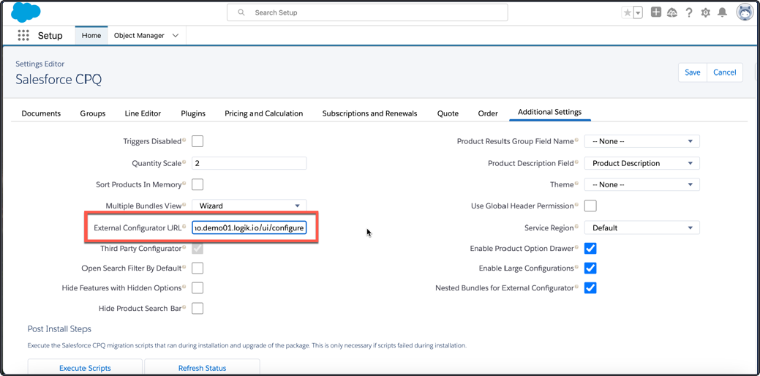Image resolution: width=760 pixels, height=376 pixels.
Task: Check Use Global Header Permission
Action: (x=590, y=206)
